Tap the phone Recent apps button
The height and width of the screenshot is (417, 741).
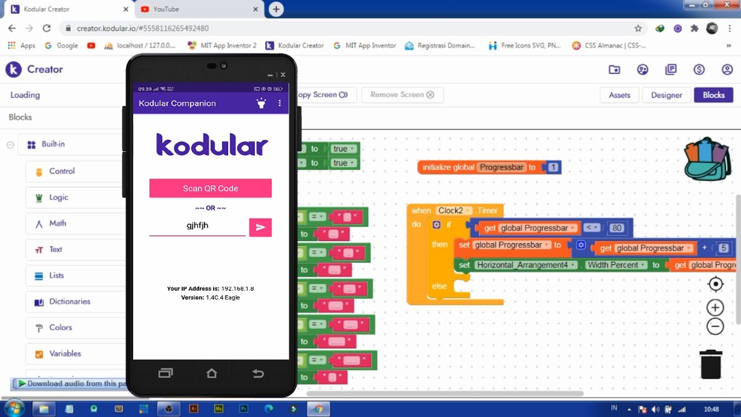165,374
